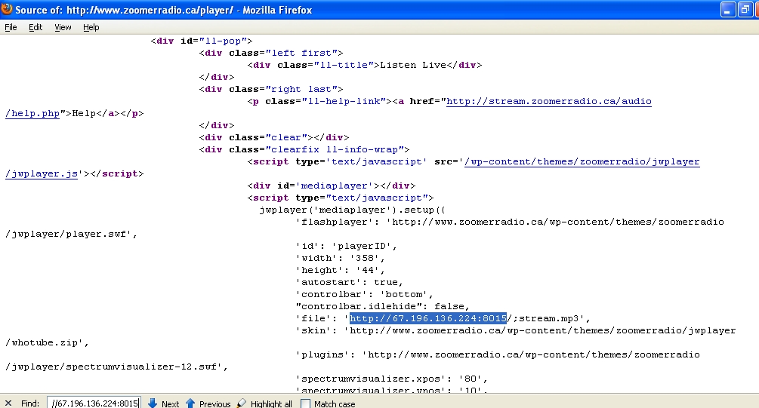Open the stream.zoomerradio.ca/audio link
Image resolution: width=759 pixels, height=408 pixels.
[x=549, y=101]
